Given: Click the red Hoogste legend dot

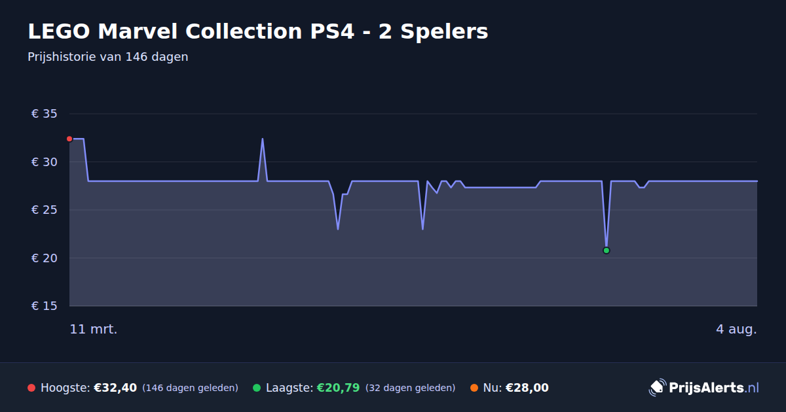Looking at the screenshot, I should click(x=31, y=388).
